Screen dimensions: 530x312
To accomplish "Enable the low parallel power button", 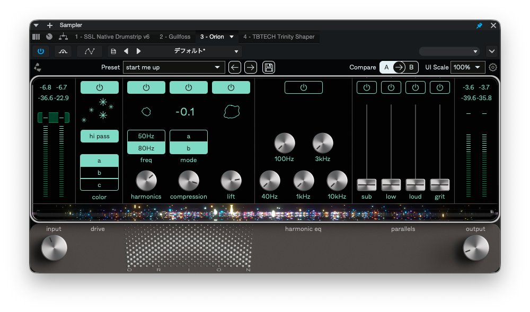I will coord(391,87).
